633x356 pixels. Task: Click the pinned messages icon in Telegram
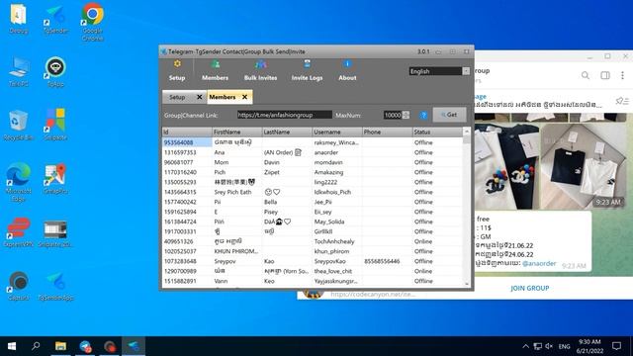[x=622, y=101]
